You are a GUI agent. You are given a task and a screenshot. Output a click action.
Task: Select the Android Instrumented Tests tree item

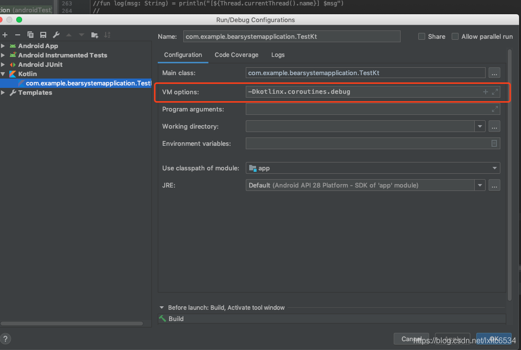point(62,55)
